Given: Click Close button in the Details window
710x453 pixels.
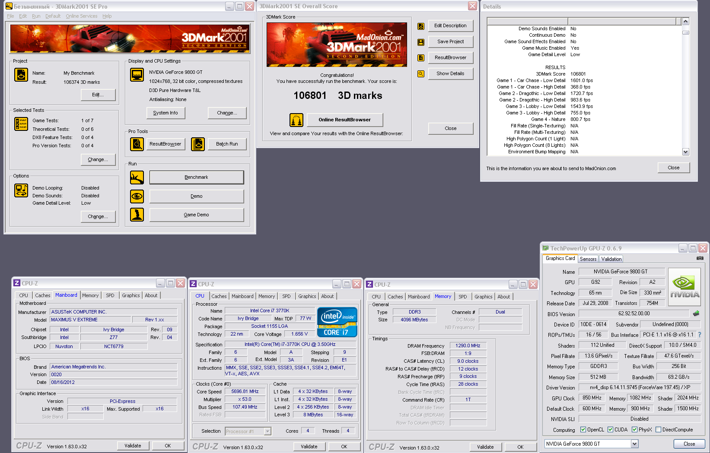Looking at the screenshot, I should click(x=674, y=168).
